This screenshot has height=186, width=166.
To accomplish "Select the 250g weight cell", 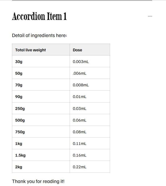I will [x=20, y=108].
